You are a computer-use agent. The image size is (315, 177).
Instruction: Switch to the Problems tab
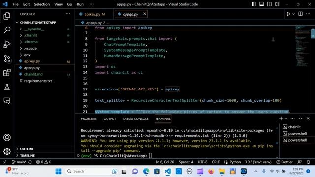(89, 119)
